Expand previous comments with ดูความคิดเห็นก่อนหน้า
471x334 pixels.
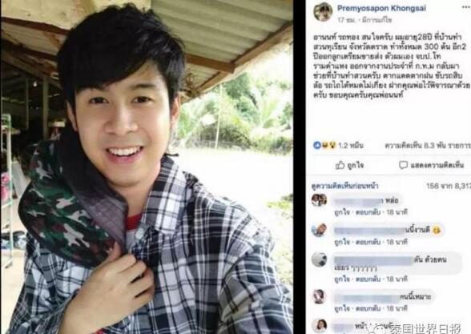pos(344,186)
